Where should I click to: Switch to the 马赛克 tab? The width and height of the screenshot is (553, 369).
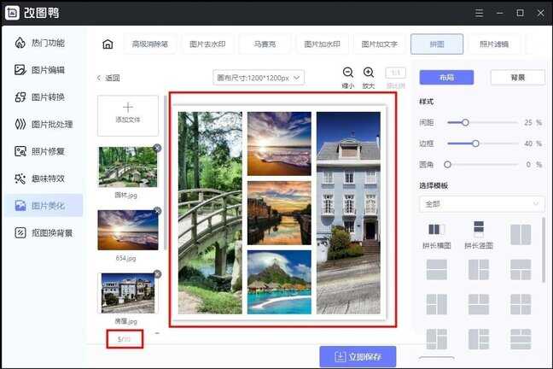click(x=265, y=44)
